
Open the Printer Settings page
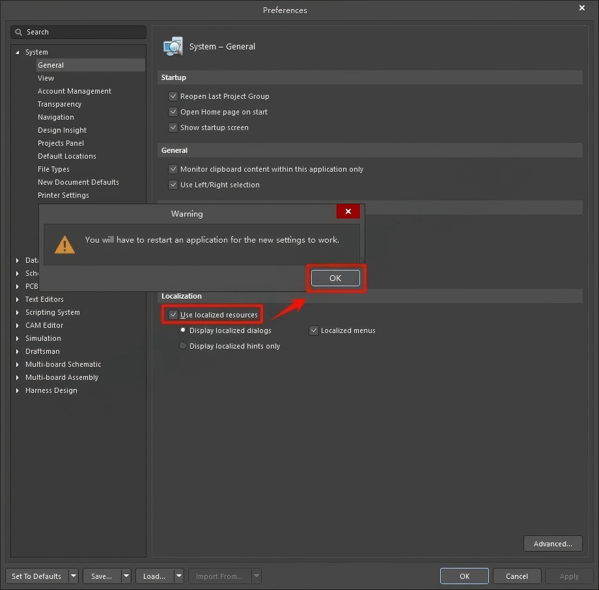click(63, 195)
